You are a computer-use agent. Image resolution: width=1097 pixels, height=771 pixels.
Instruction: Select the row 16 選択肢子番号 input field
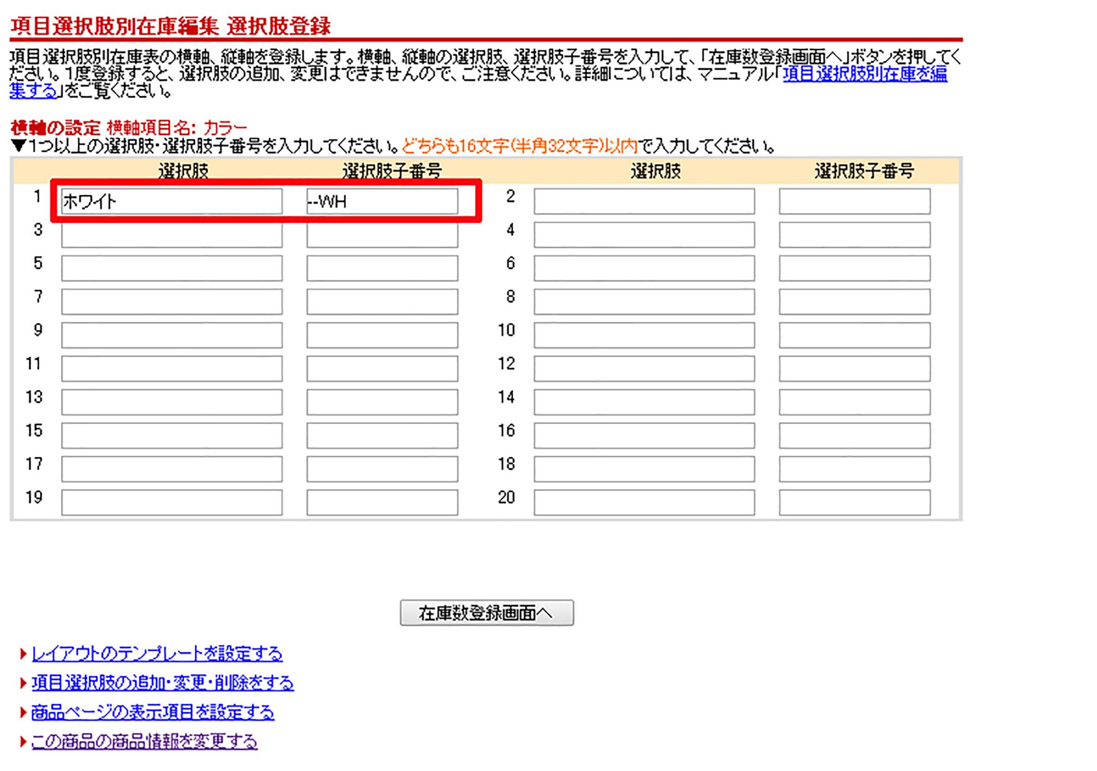click(x=854, y=435)
